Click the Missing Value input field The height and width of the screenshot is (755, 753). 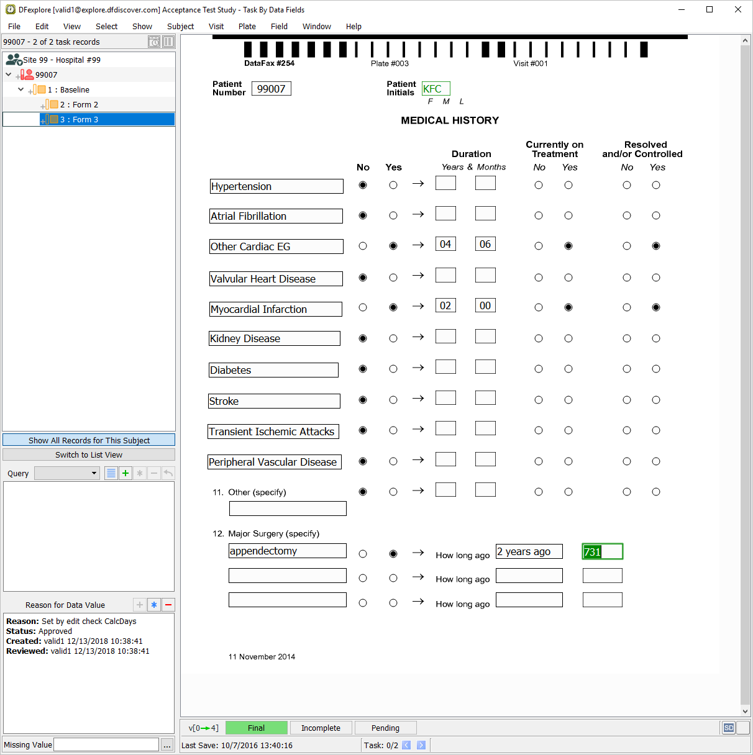coord(106,744)
